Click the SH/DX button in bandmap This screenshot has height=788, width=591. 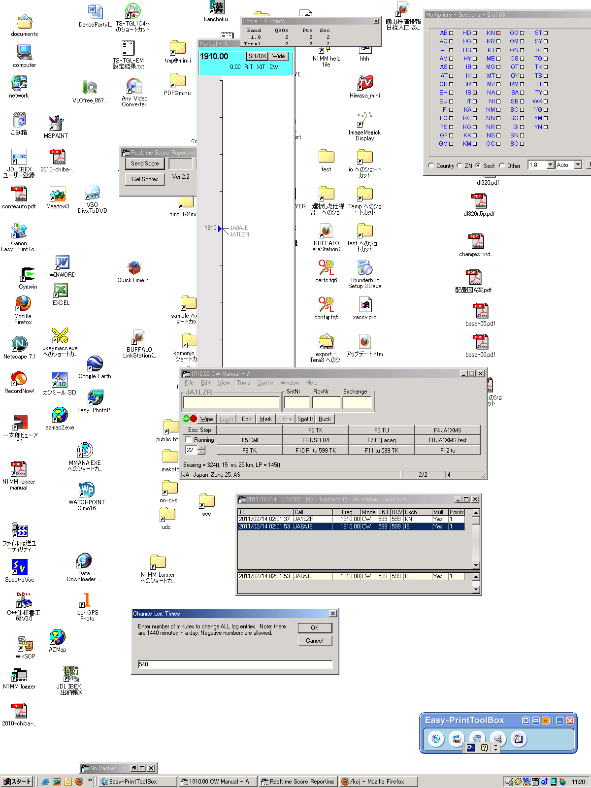[x=257, y=56]
